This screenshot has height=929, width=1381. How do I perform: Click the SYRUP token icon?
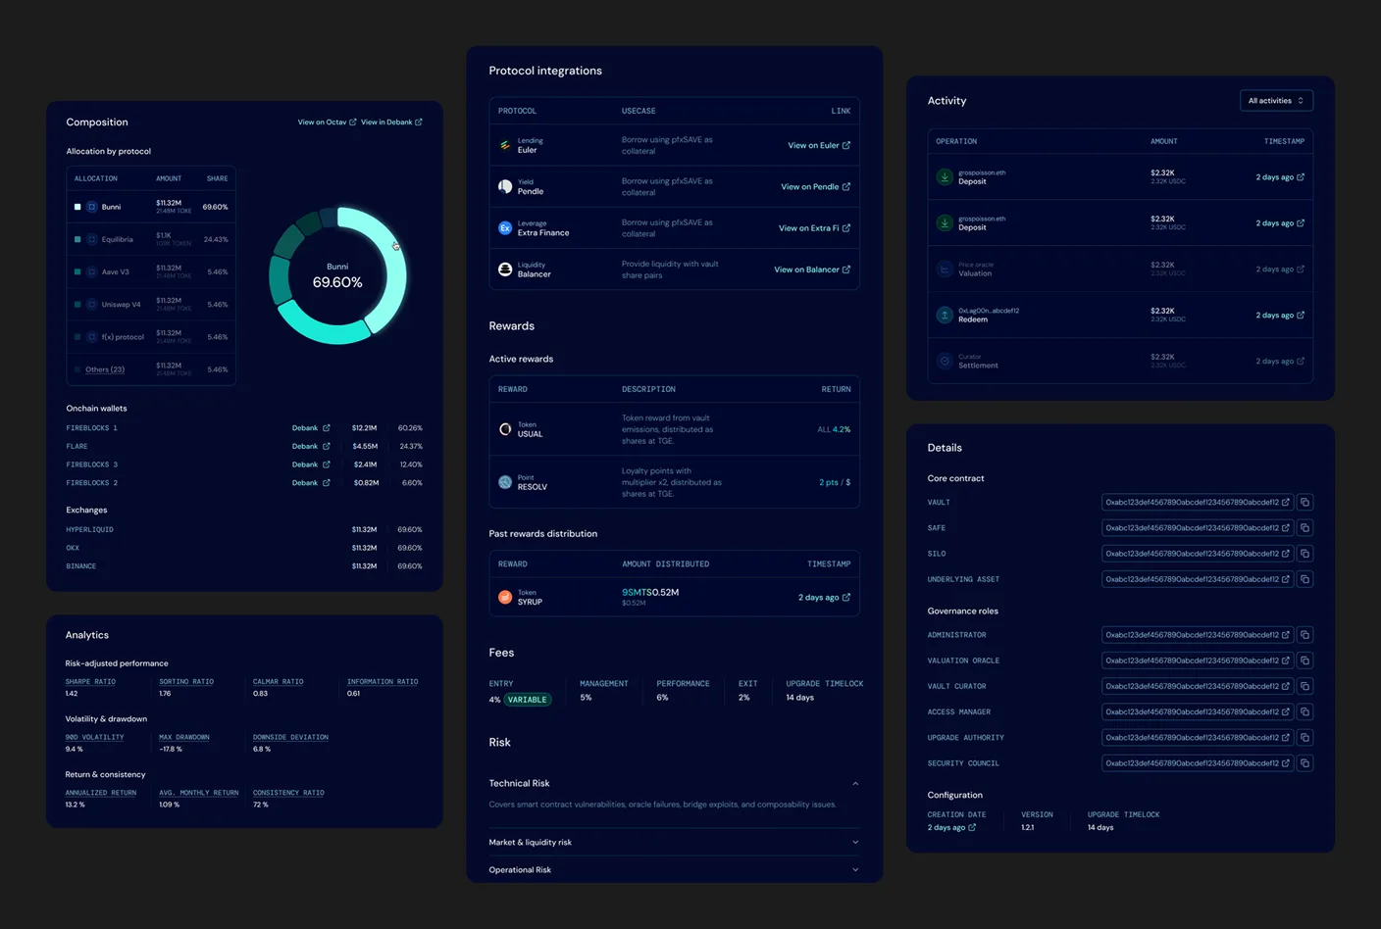(505, 597)
